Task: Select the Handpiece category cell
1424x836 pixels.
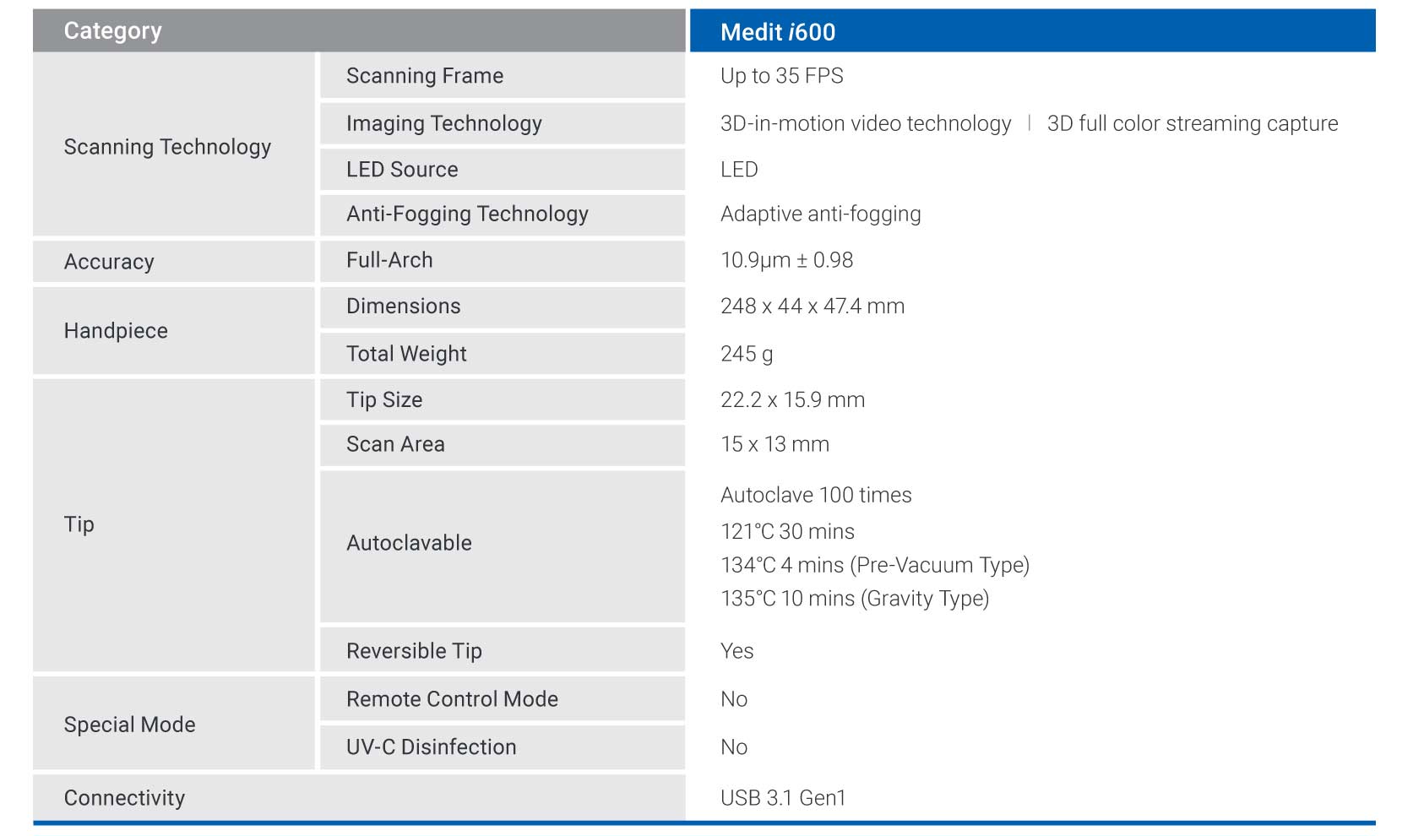Action: tap(173, 330)
